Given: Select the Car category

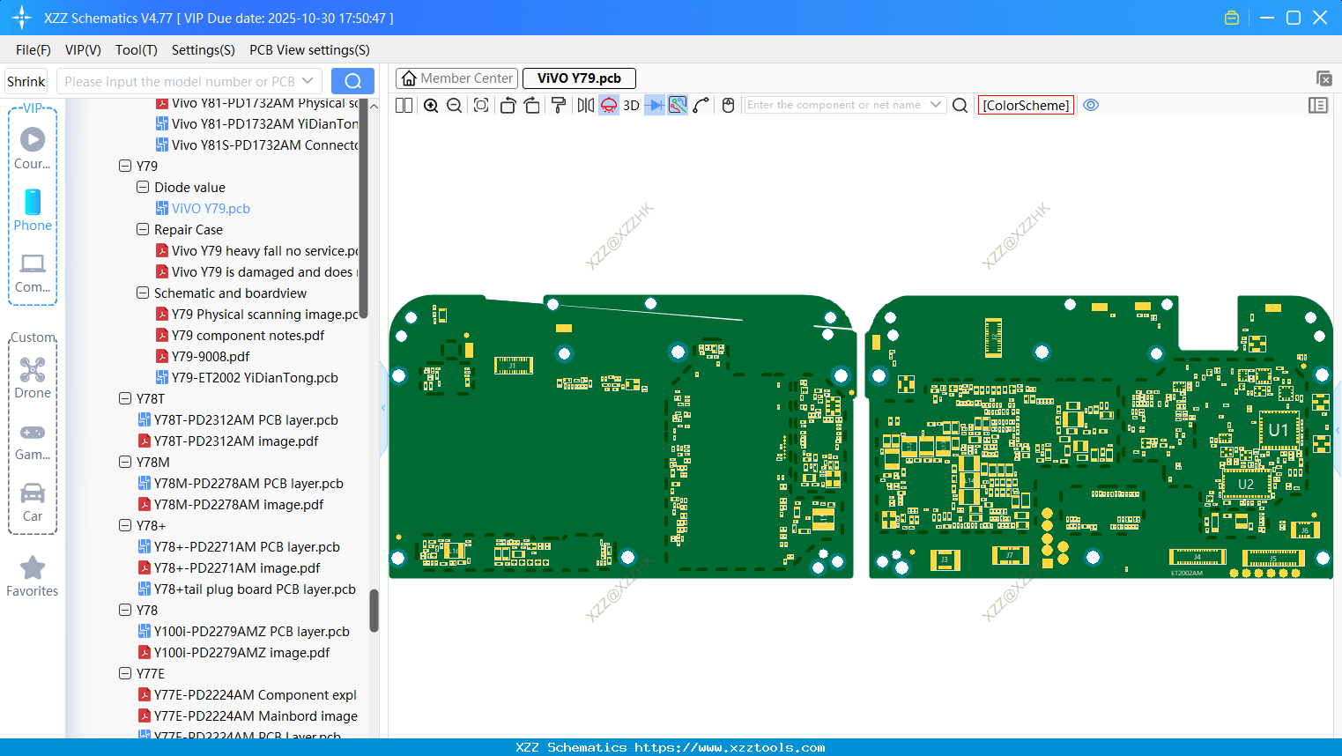Looking at the screenshot, I should point(33,502).
